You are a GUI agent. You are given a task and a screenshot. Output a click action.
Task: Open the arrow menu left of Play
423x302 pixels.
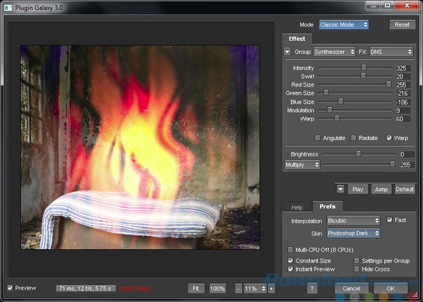[340, 189]
